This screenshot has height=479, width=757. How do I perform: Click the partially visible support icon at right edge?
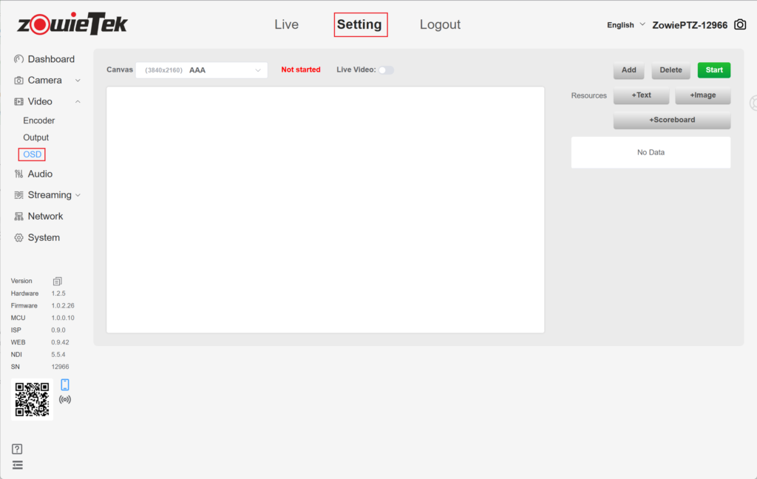click(753, 103)
